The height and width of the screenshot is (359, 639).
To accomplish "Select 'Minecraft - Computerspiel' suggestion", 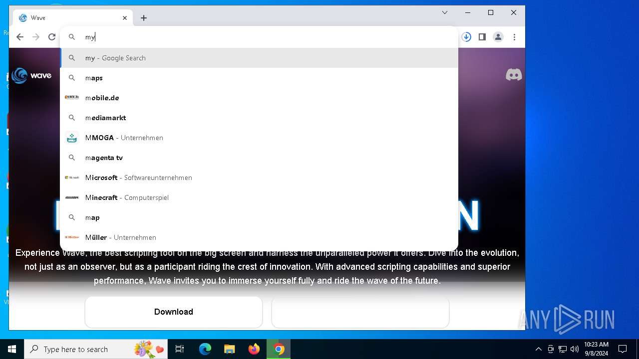I will point(259,197).
